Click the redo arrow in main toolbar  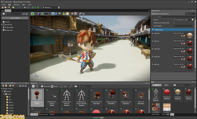tap(20, 7)
